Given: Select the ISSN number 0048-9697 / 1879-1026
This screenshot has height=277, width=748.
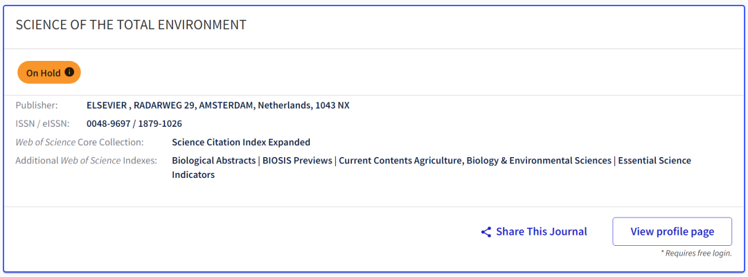Looking at the screenshot, I should tap(134, 123).
